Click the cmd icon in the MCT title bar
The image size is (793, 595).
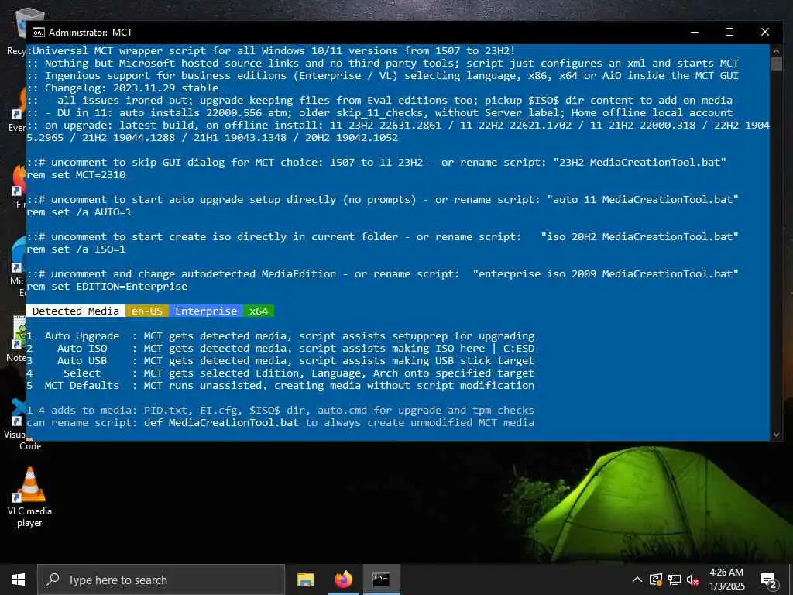[x=39, y=33]
